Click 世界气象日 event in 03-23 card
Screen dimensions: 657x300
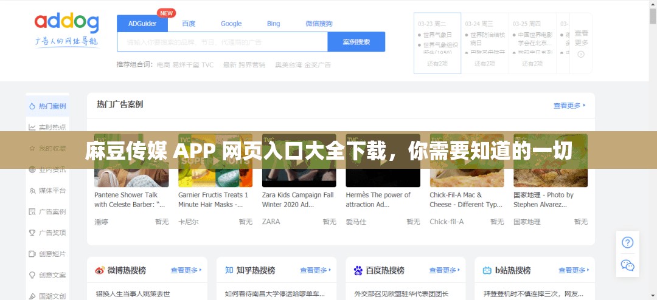[437, 35]
